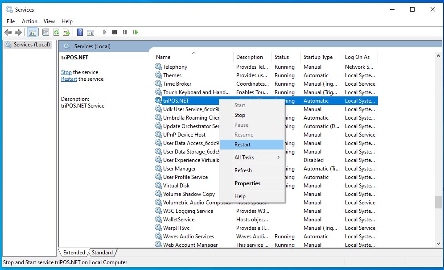Click the gear icon beside UPnP Device Host
444x270 pixels.
pyautogui.click(x=159, y=134)
